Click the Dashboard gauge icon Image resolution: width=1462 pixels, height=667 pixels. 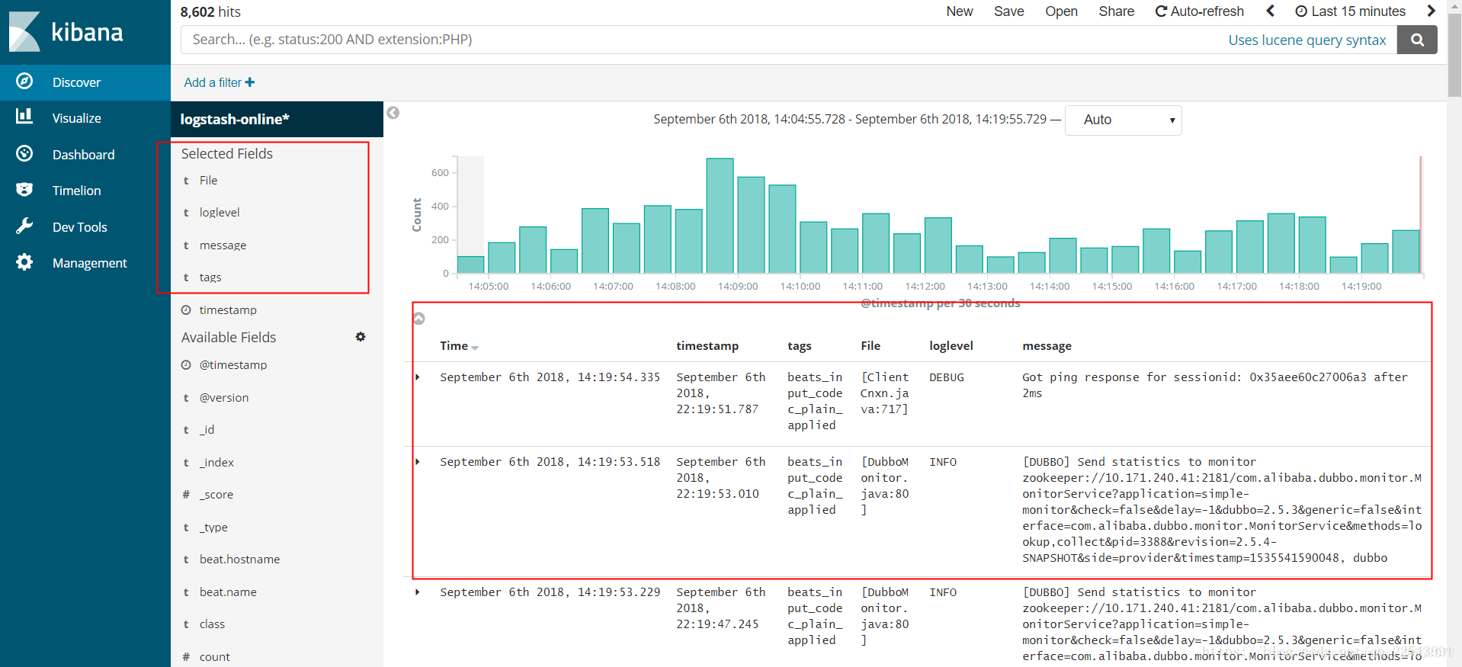[x=24, y=153]
